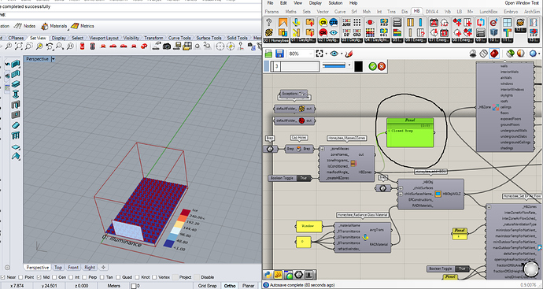Switch to the DIVA4 component tab
This screenshot has height=289, width=543.
[432, 12]
